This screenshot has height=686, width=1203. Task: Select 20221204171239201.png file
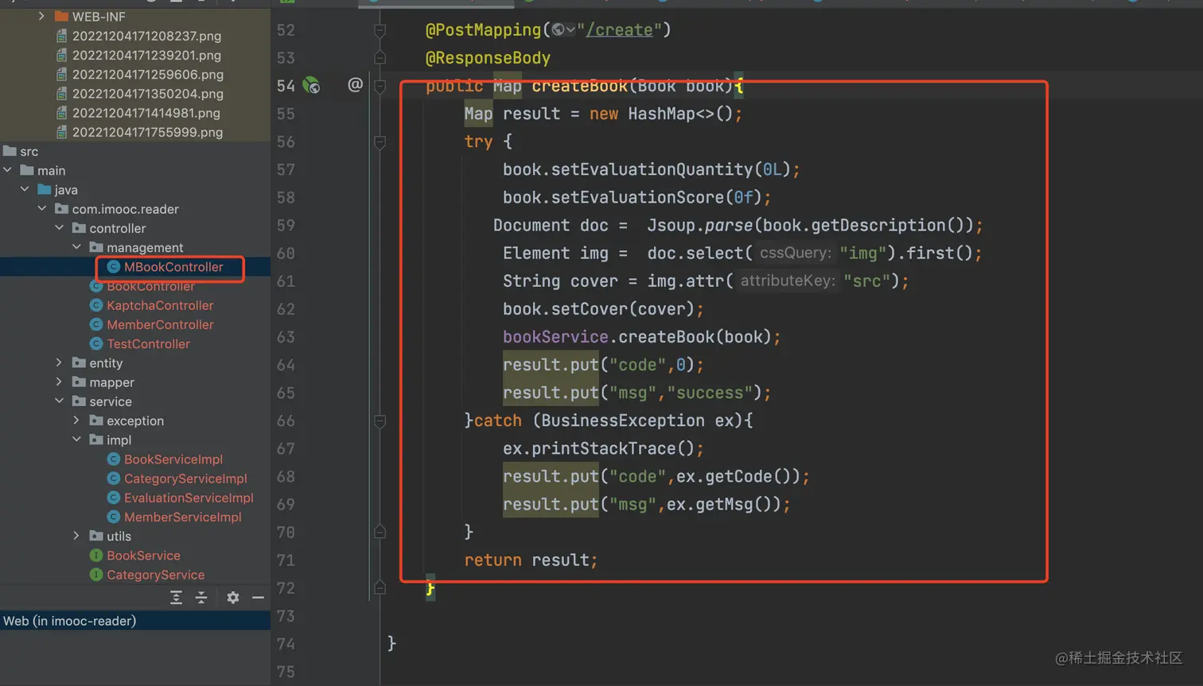click(139, 55)
